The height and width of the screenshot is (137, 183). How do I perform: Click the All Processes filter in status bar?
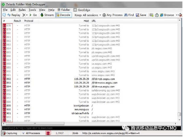31,133
